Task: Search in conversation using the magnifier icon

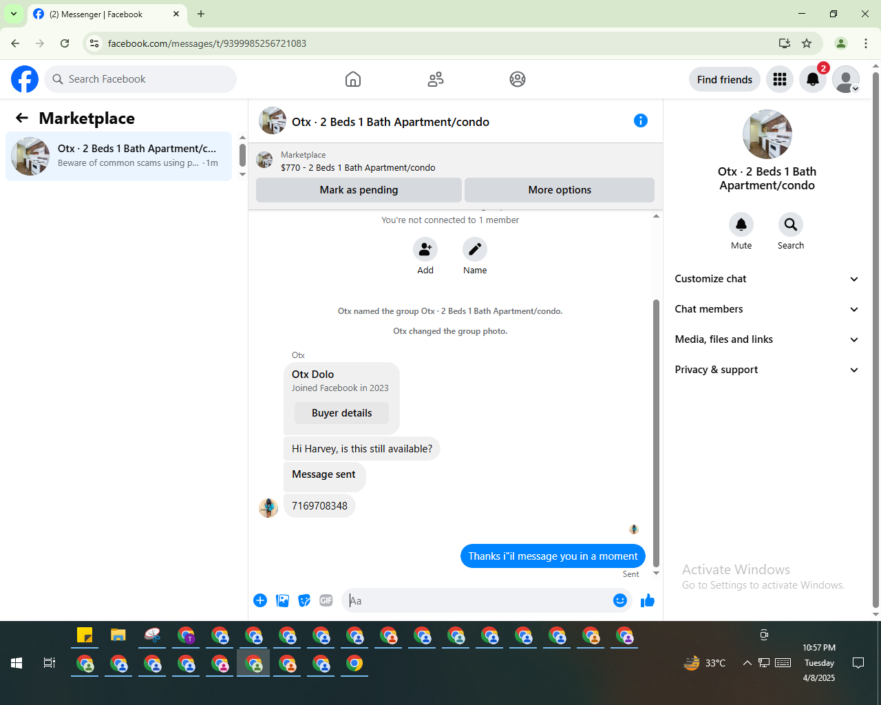Action: [791, 224]
